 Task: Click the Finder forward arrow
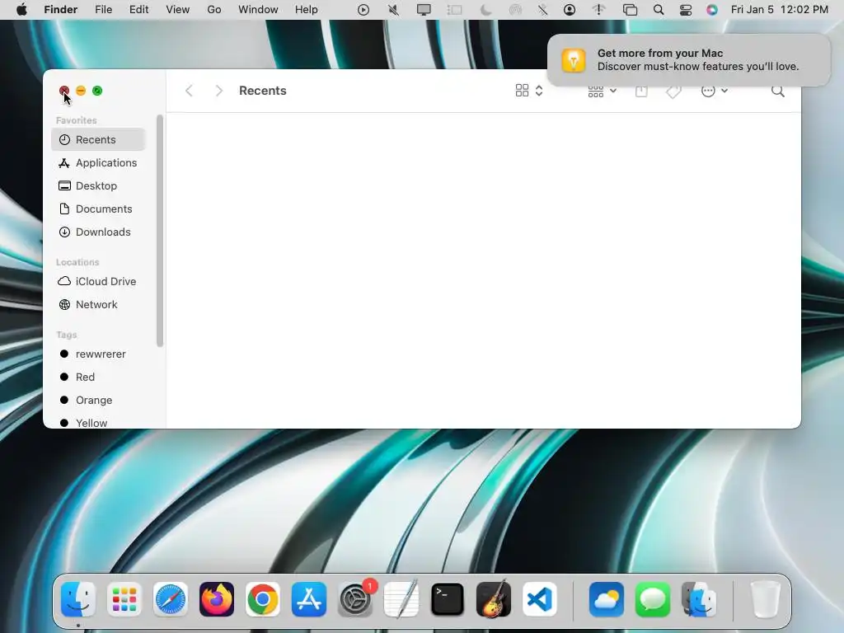coord(218,91)
